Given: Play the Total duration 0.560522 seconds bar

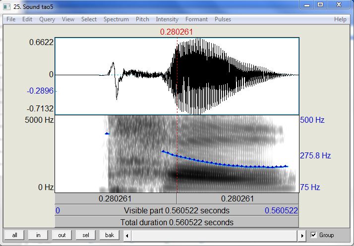Looking at the screenshot, I should coord(177,222).
